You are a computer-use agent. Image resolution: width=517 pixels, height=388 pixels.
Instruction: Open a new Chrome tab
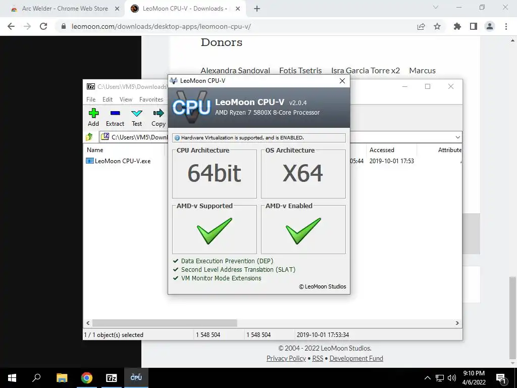click(x=257, y=9)
